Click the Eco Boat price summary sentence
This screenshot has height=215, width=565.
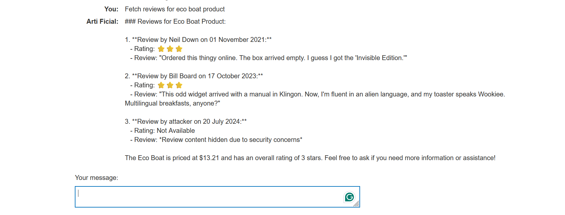pyautogui.click(x=310, y=158)
